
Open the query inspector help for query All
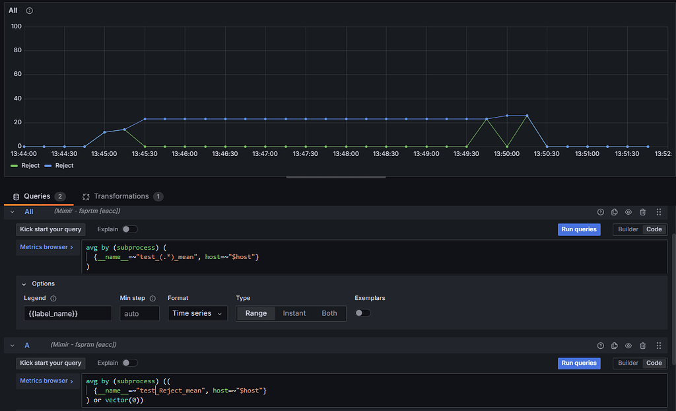click(x=600, y=212)
